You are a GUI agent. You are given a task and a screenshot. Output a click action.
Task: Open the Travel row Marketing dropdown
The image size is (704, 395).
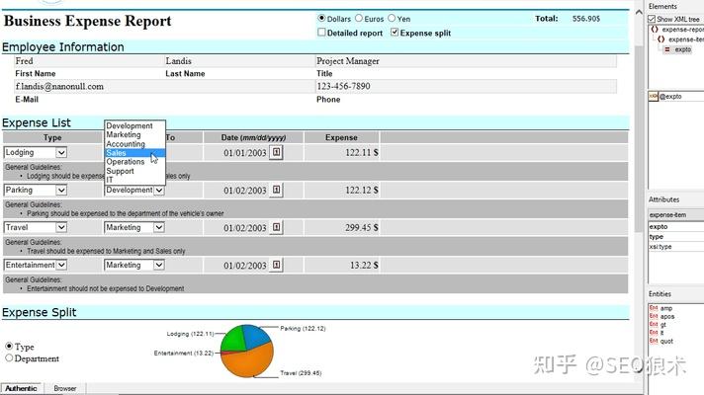159,227
